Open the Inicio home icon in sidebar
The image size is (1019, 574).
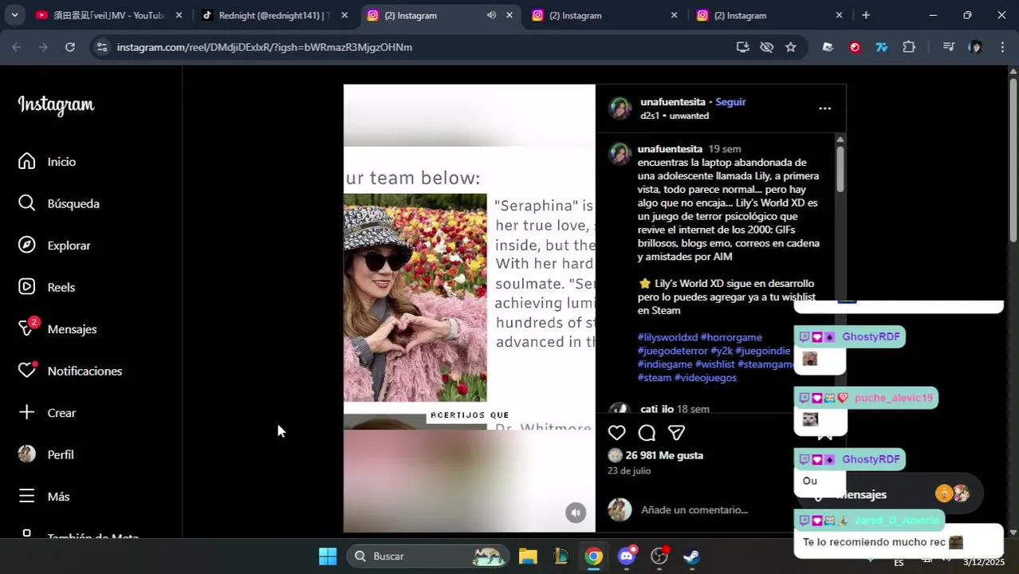[27, 162]
